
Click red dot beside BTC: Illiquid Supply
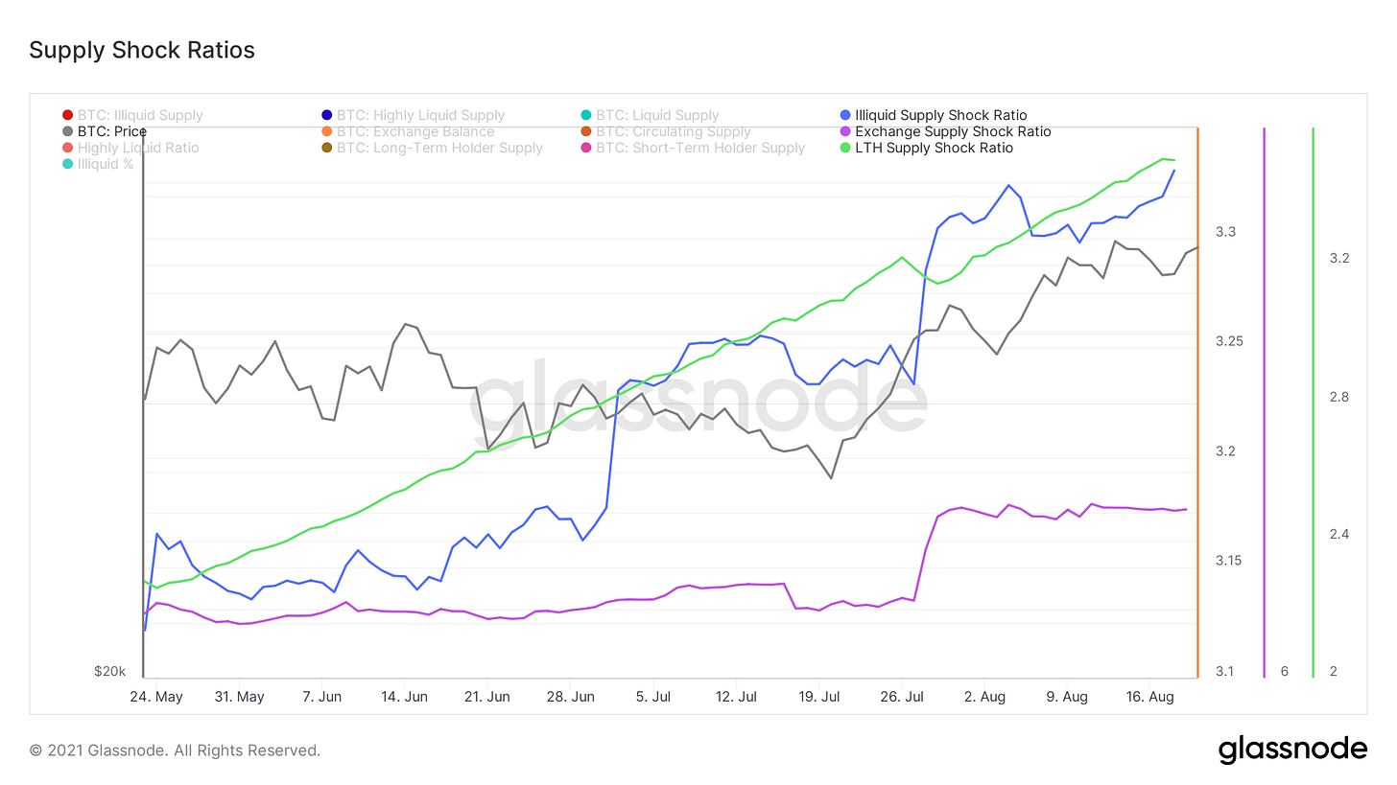coord(67,115)
